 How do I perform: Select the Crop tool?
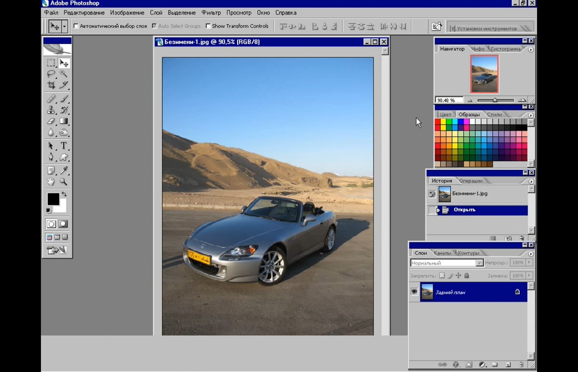click(x=51, y=85)
